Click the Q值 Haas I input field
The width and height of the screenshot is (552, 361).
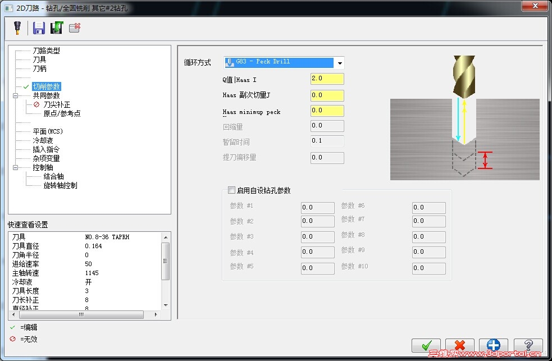(x=327, y=79)
